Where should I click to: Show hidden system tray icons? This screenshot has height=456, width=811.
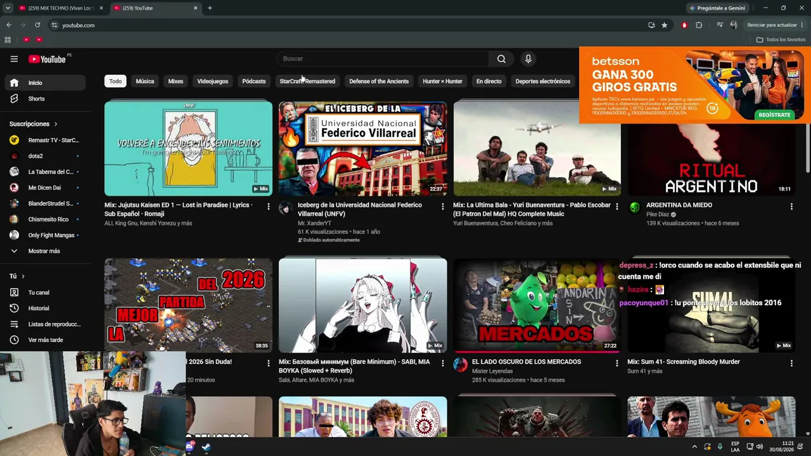(x=694, y=447)
